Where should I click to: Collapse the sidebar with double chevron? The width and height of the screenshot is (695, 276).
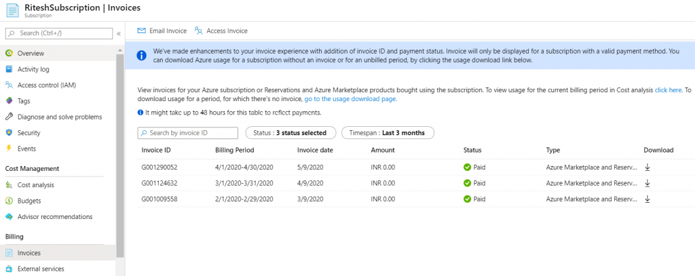point(119,33)
